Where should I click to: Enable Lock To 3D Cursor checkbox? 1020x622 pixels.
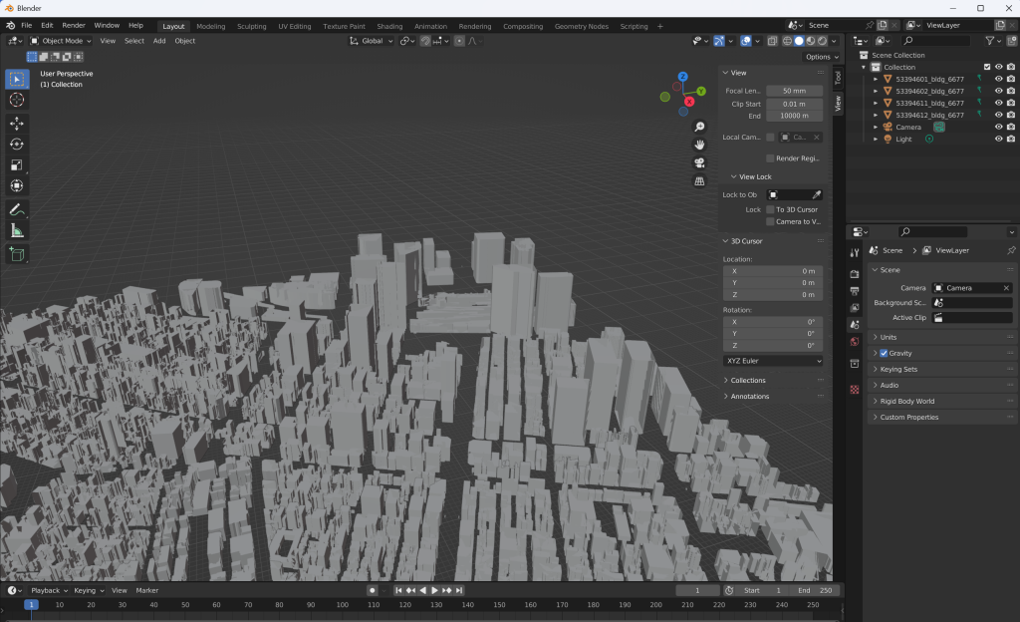(x=770, y=209)
